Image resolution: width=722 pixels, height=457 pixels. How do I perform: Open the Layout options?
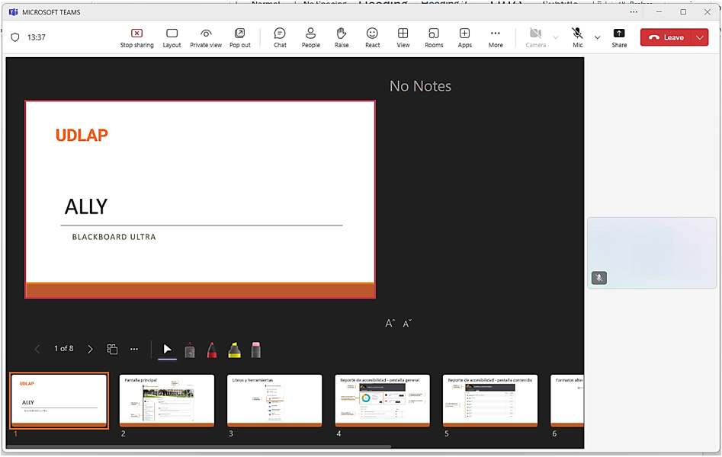tap(172, 37)
